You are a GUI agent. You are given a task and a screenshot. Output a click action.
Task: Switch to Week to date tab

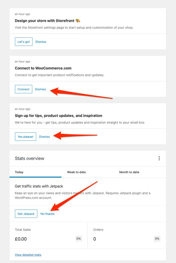(x=76, y=172)
